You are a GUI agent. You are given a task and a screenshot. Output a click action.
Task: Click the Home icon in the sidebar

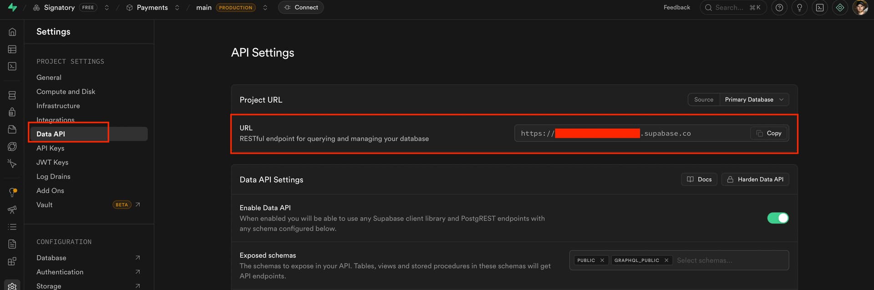(x=12, y=32)
